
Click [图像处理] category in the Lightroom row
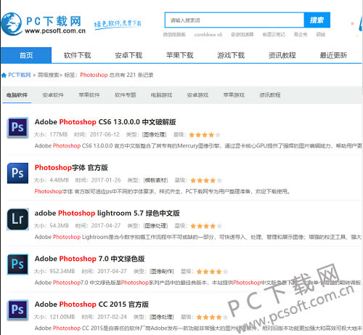tap(155, 226)
